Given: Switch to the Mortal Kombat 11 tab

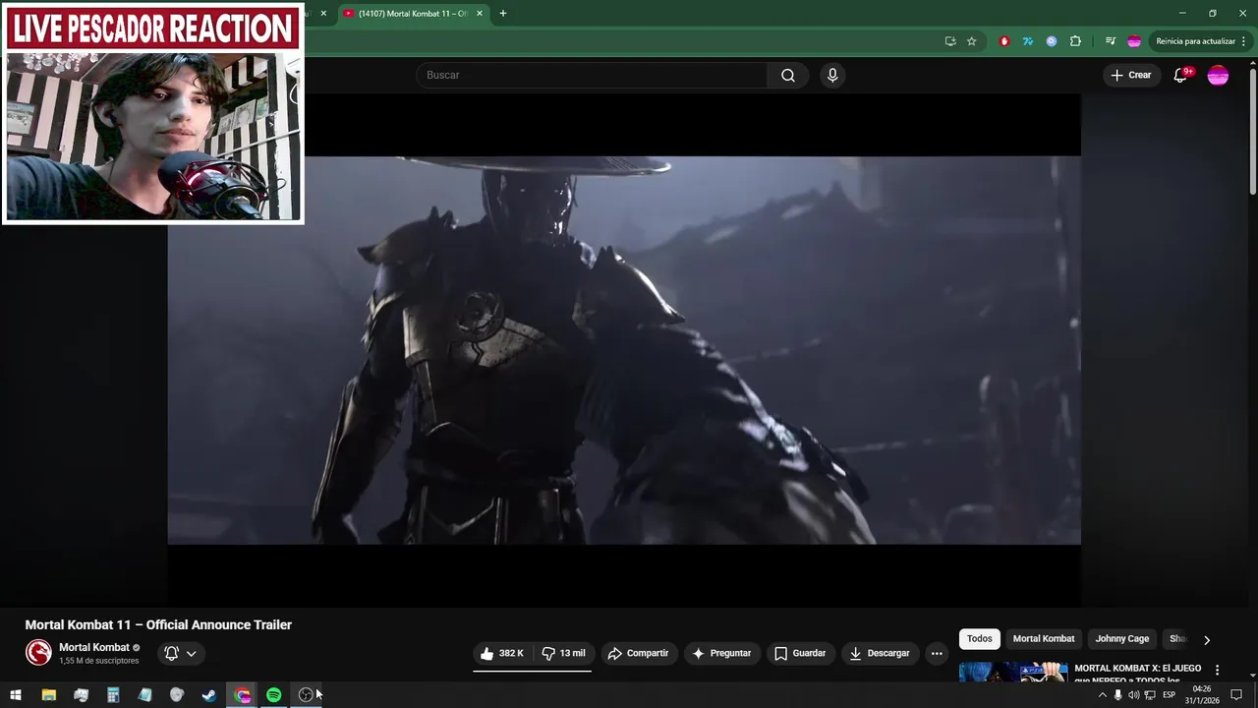Looking at the screenshot, I should point(413,14).
